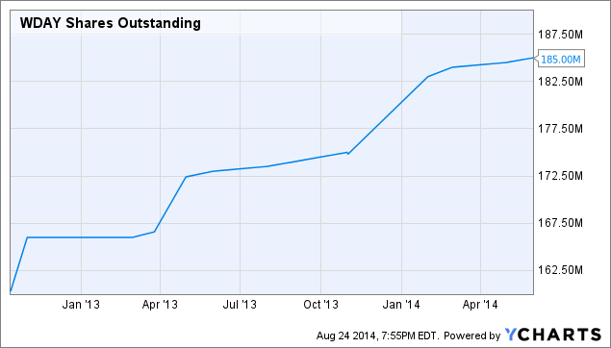This screenshot has height=348, width=611.
Task: Click the Oct '13 date label
Action: (320, 304)
